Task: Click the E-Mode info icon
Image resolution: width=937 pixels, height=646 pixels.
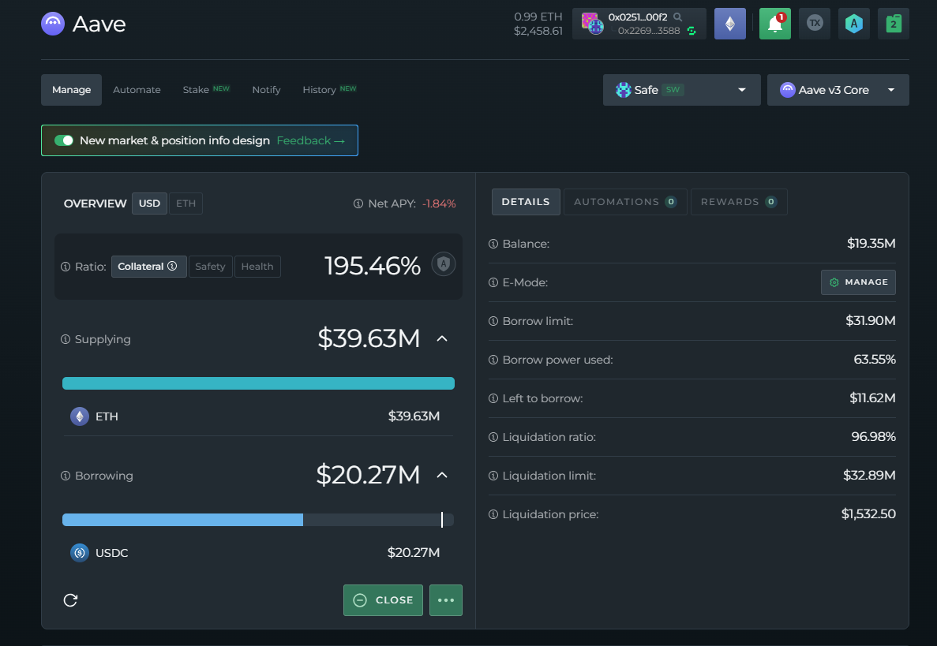Action: [493, 282]
